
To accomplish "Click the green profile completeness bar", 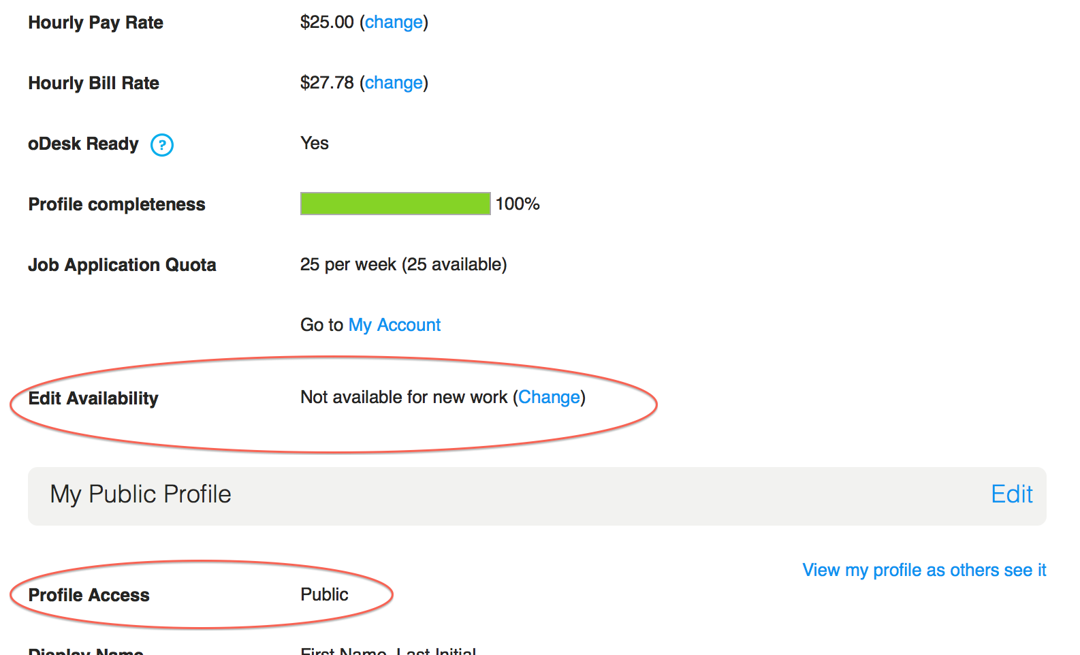I will tap(395, 204).
